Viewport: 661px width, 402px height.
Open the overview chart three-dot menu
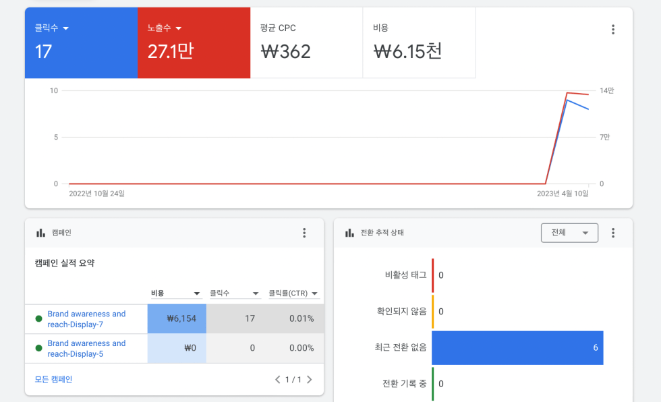(613, 29)
